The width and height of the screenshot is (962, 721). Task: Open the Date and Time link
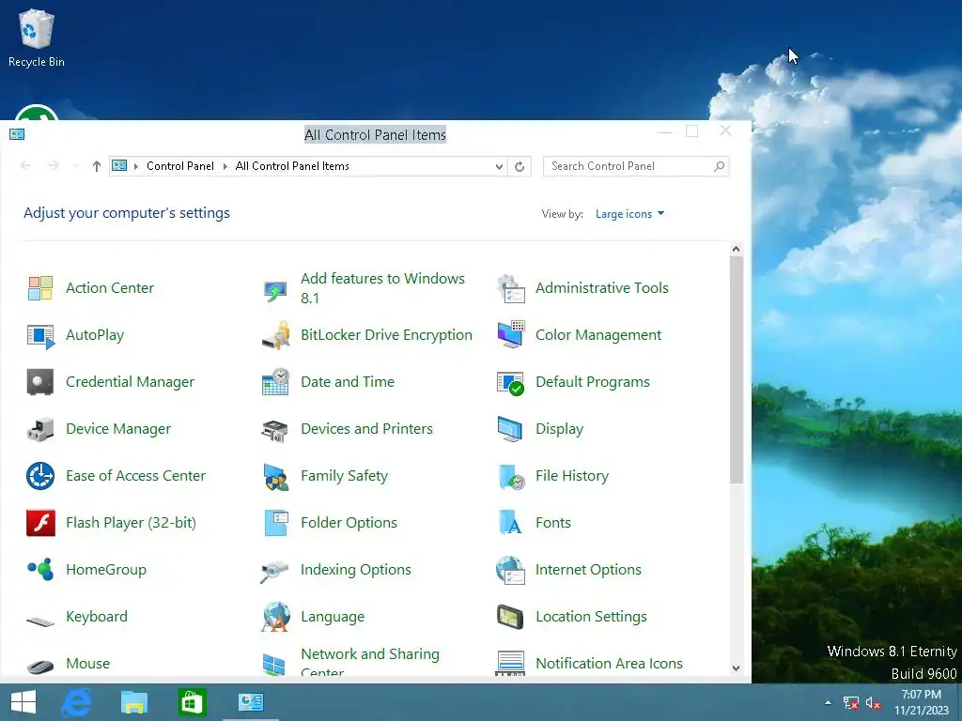[x=348, y=382]
